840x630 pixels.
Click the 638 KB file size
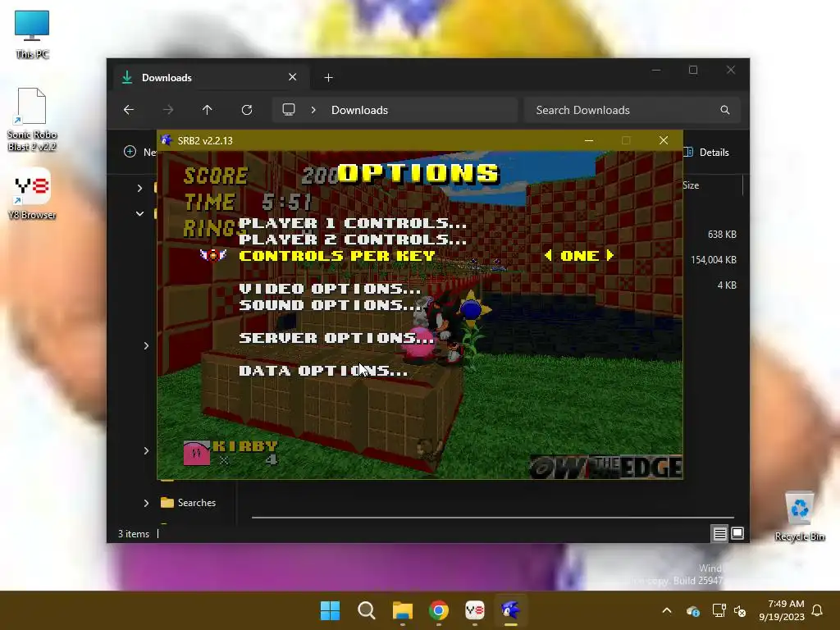pyautogui.click(x=722, y=234)
